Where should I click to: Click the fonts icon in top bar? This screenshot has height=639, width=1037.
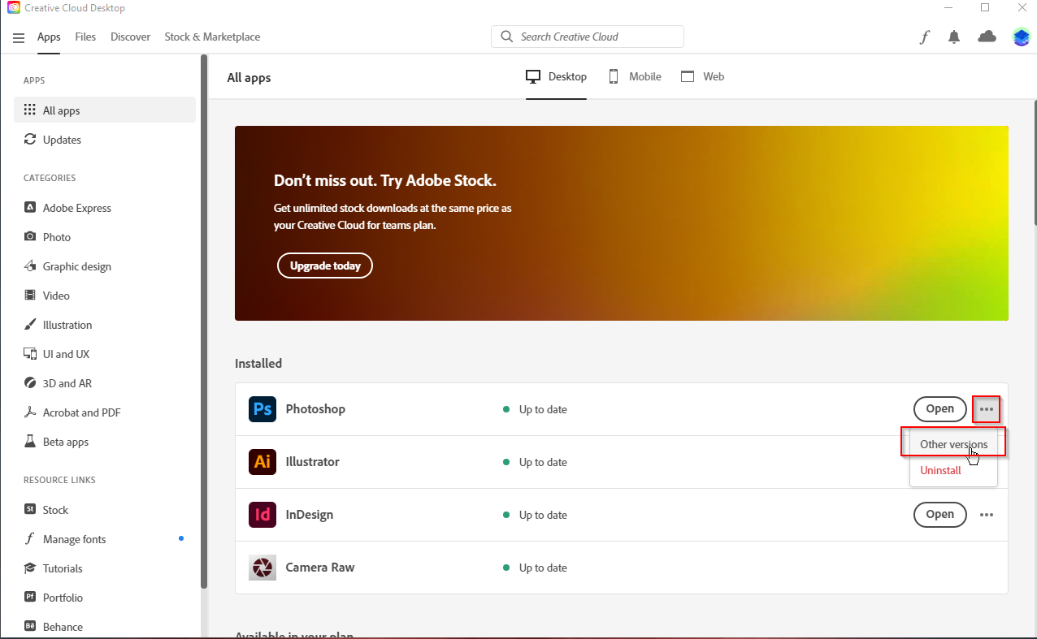(x=924, y=37)
